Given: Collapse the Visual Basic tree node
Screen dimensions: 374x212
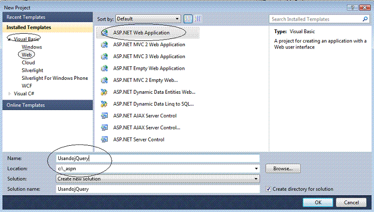Looking at the screenshot, I should pyautogui.click(x=10, y=39).
